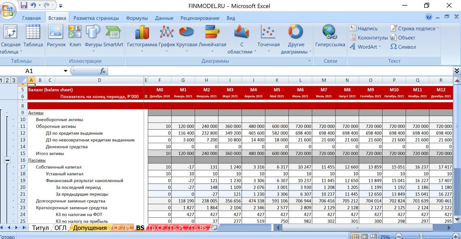Switch to the Титул sheet tab
461x239 pixels.
pos(40,228)
